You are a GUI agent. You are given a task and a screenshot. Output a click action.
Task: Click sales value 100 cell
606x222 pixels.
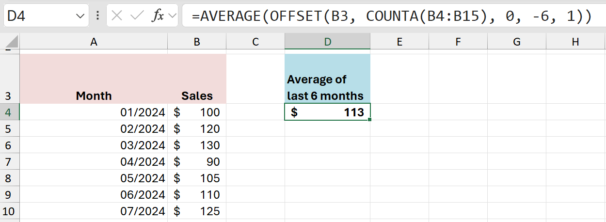coord(197,112)
